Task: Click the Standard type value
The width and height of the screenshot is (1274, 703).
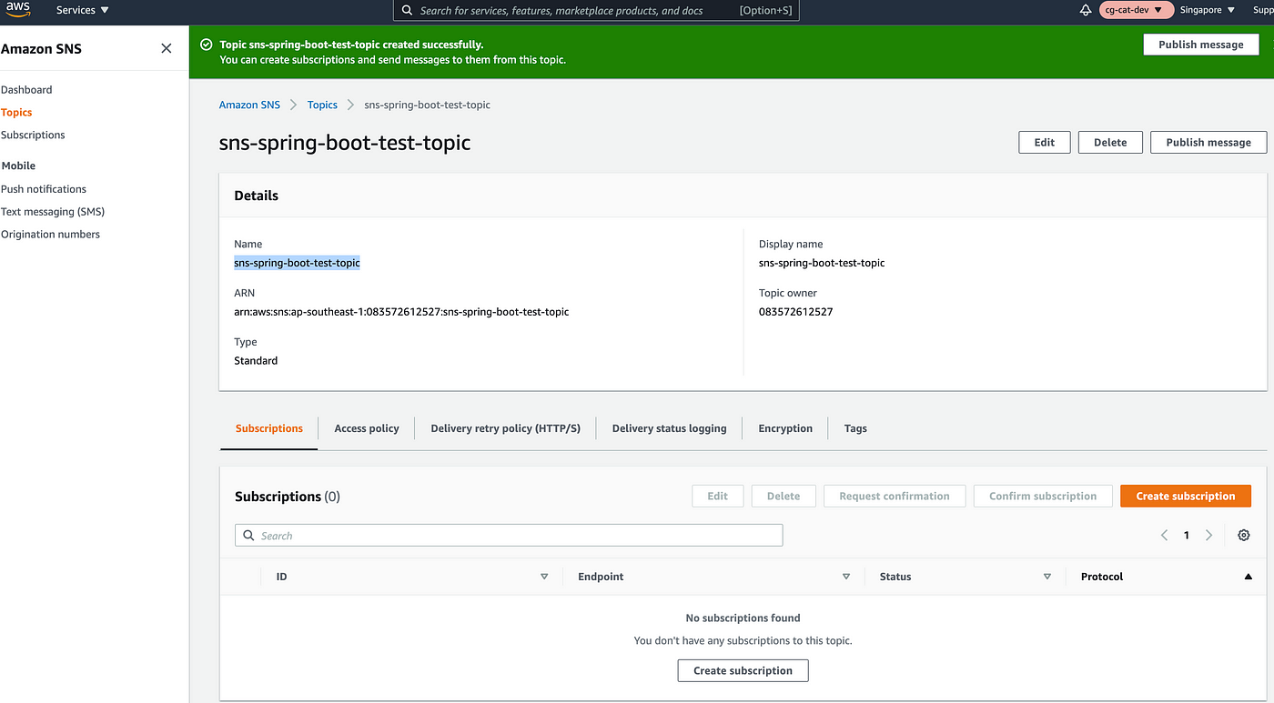Action: click(x=256, y=361)
